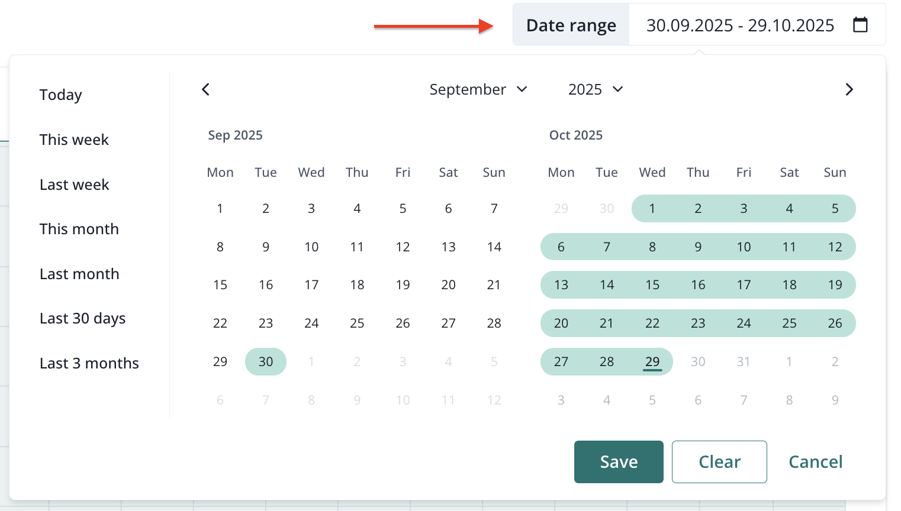This screenshot has width=901, height=511.
Task: Select the This month preset
Action: tap(79, 229)
